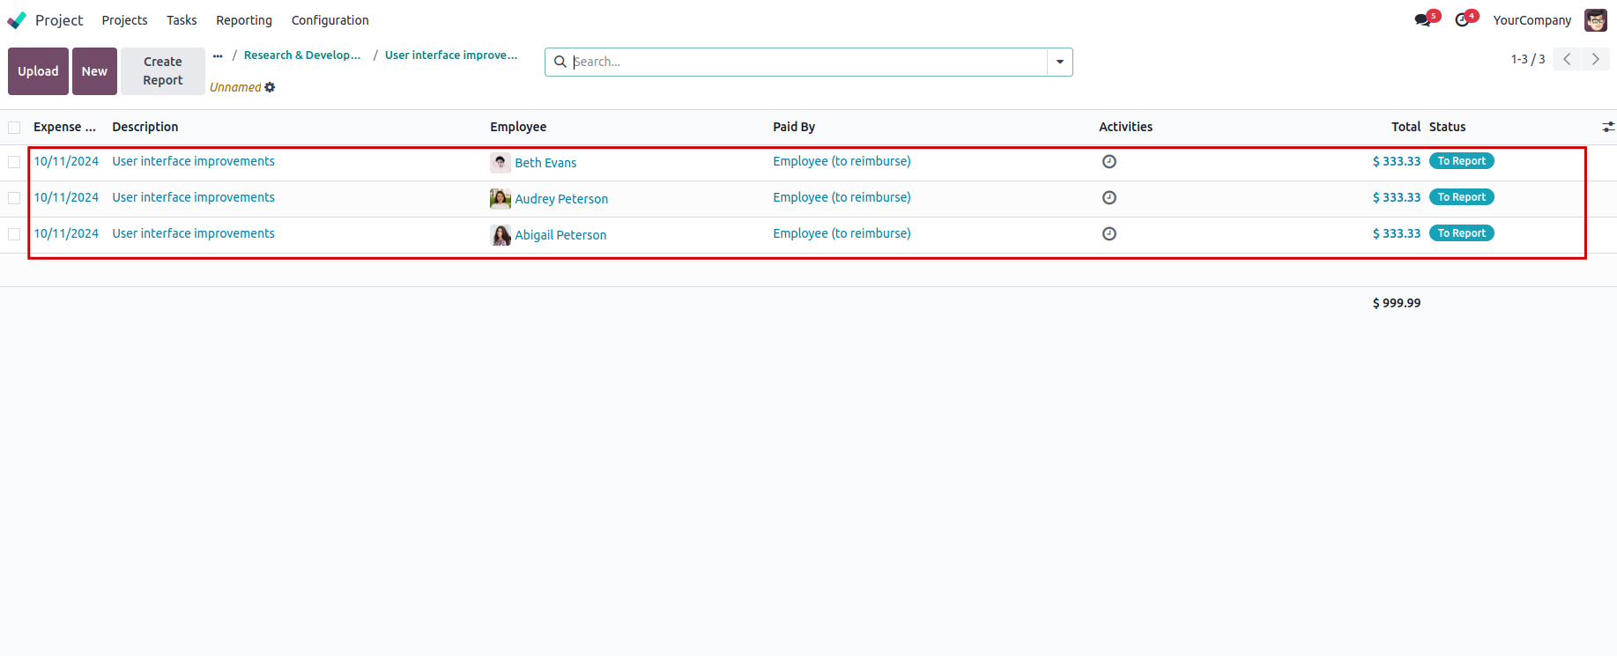Open activity clock for Abigail Peterson row
The image size is (1617, 656).
coord(1109,234)
